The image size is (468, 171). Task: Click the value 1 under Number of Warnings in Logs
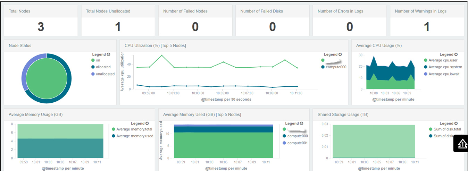pyautogui.click(x=427, y=27)
